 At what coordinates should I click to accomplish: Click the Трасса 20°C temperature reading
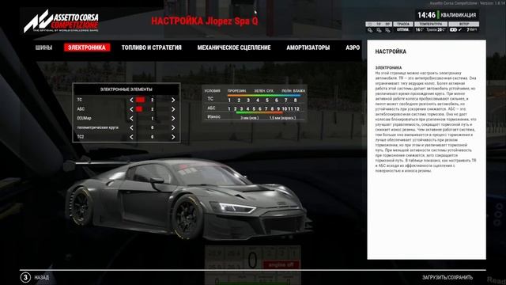click(436, 30)
